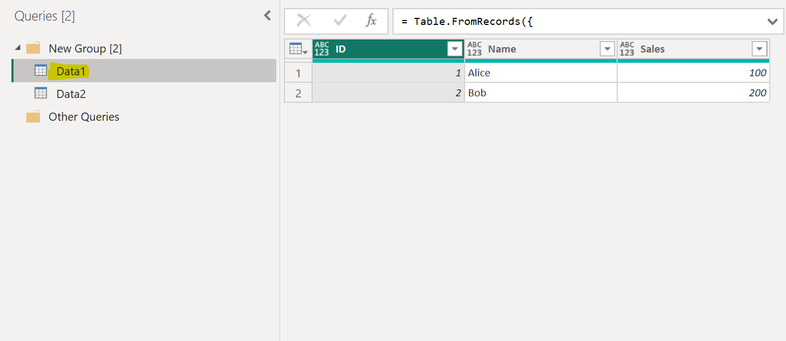Click the fx insert step icon
This screenshot has height=341, width=786.
tap(371, 21)
